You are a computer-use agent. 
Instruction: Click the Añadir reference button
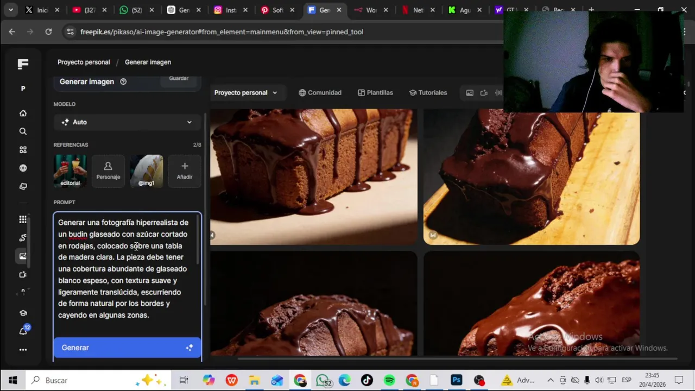(x=185, y=171)
